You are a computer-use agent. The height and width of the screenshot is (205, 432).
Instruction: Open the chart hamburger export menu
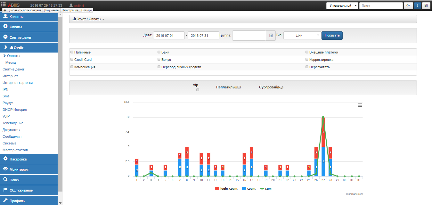click(360, 105)
